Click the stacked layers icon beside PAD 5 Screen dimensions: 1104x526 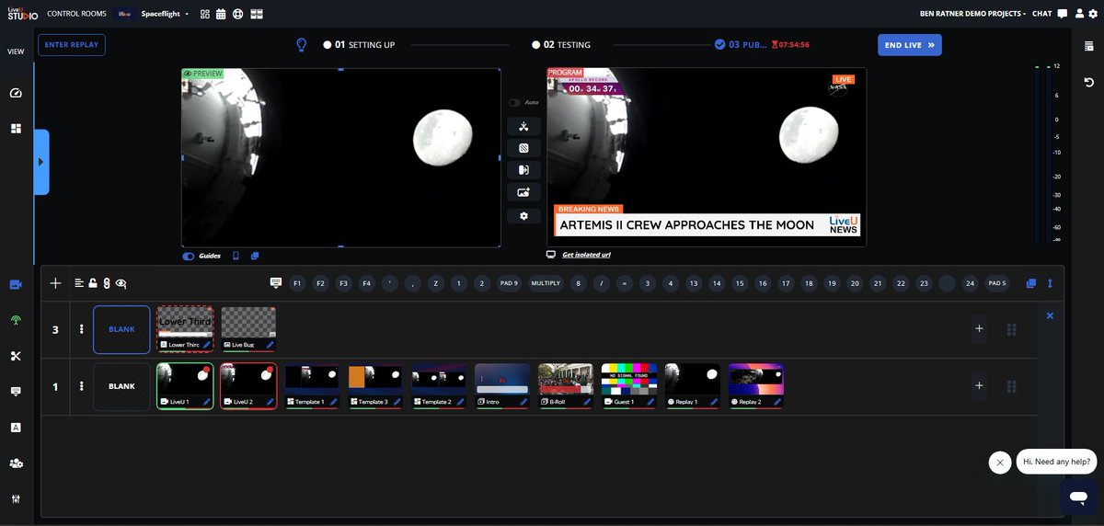pos(1031,283)
